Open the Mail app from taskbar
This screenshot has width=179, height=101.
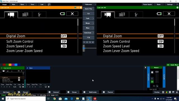pos(66,98)
